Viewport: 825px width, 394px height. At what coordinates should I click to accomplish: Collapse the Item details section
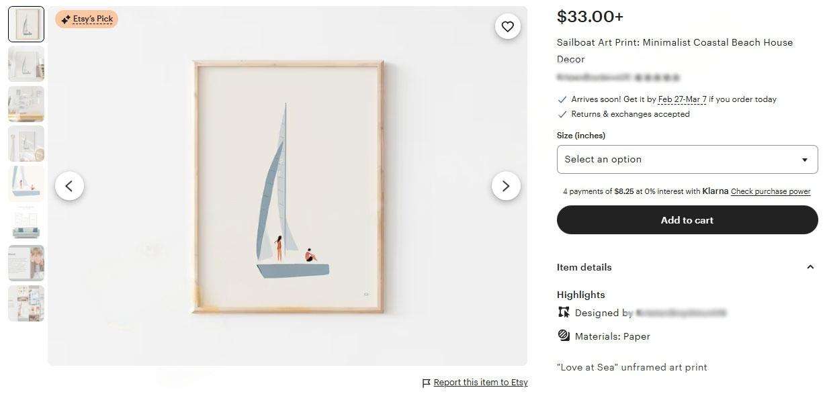pyautogui.click(x=810, y=267)
